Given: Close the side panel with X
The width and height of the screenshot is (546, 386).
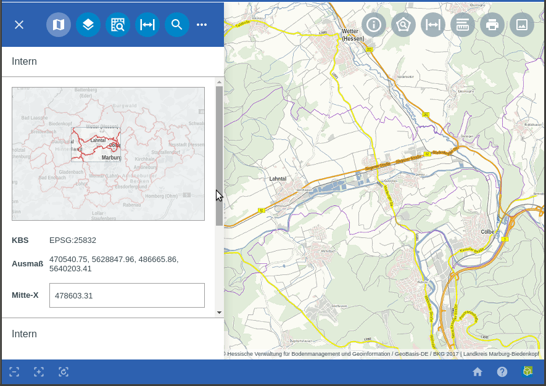Looking at the screenshot, I should point(19,25).
